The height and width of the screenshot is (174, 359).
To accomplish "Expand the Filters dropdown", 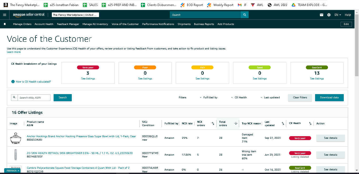I will tap(190, 98).
